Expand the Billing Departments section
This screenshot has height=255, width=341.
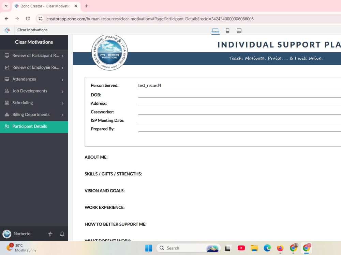coord(63,115)
